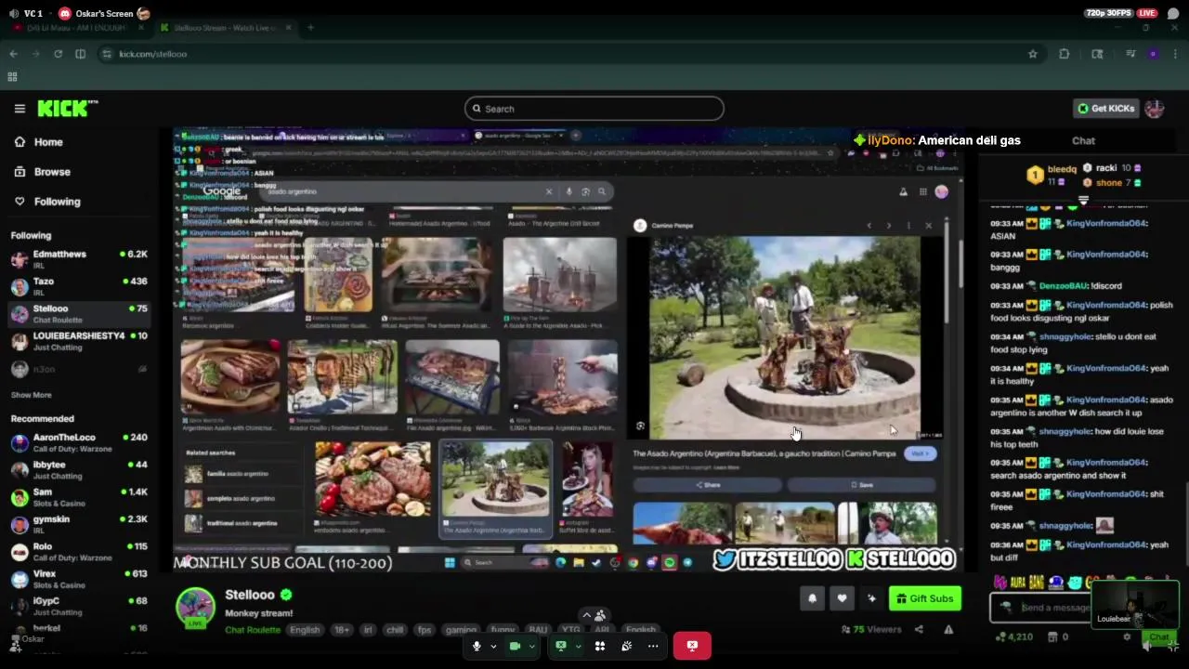This screenshot has height=669, width=1189.
Task: Report the stream with the warning icon
Action: coord(948,630)
